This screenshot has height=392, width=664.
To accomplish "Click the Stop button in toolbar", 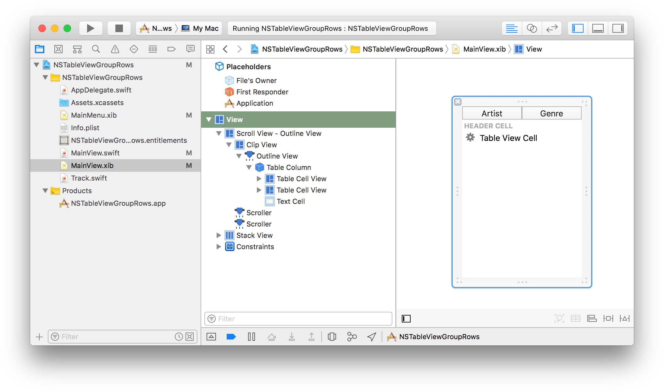I will (119, 28).
